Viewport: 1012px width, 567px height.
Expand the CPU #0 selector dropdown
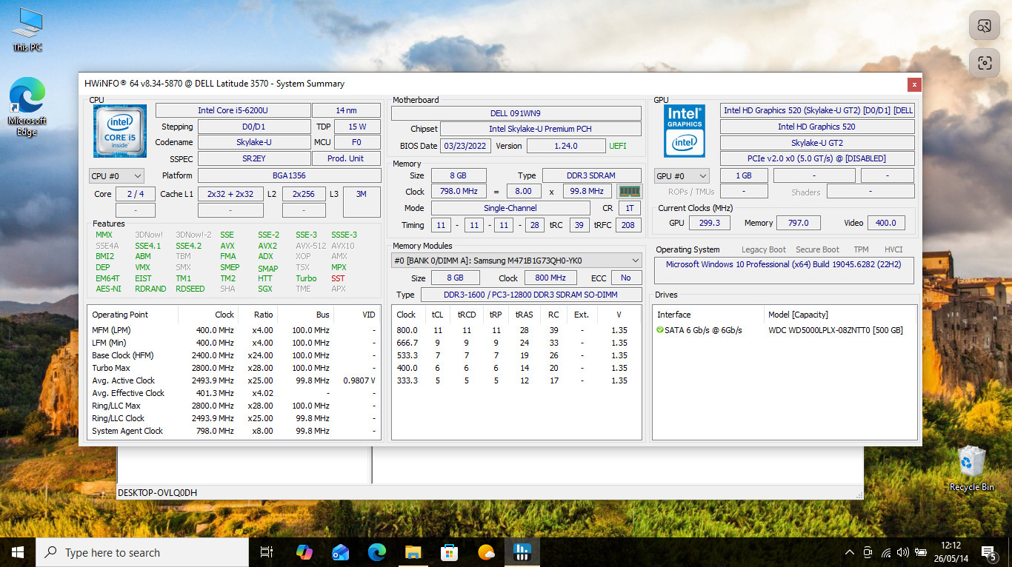point(116,176)
